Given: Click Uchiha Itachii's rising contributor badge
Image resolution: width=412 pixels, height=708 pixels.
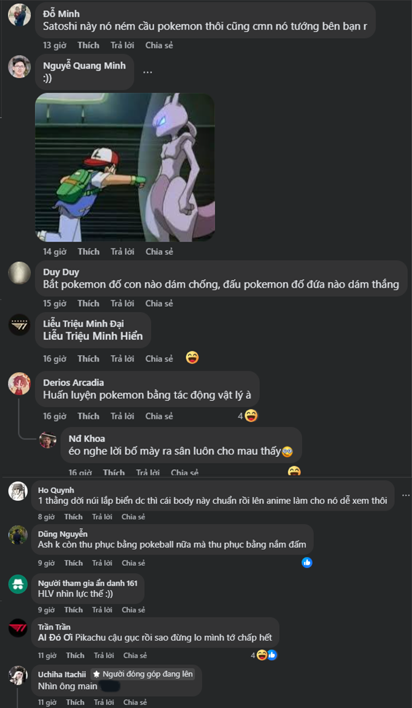Looking at the screenshot, I should [x=143, y=674].
